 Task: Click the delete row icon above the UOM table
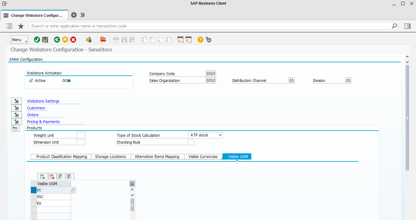[52, 176]
